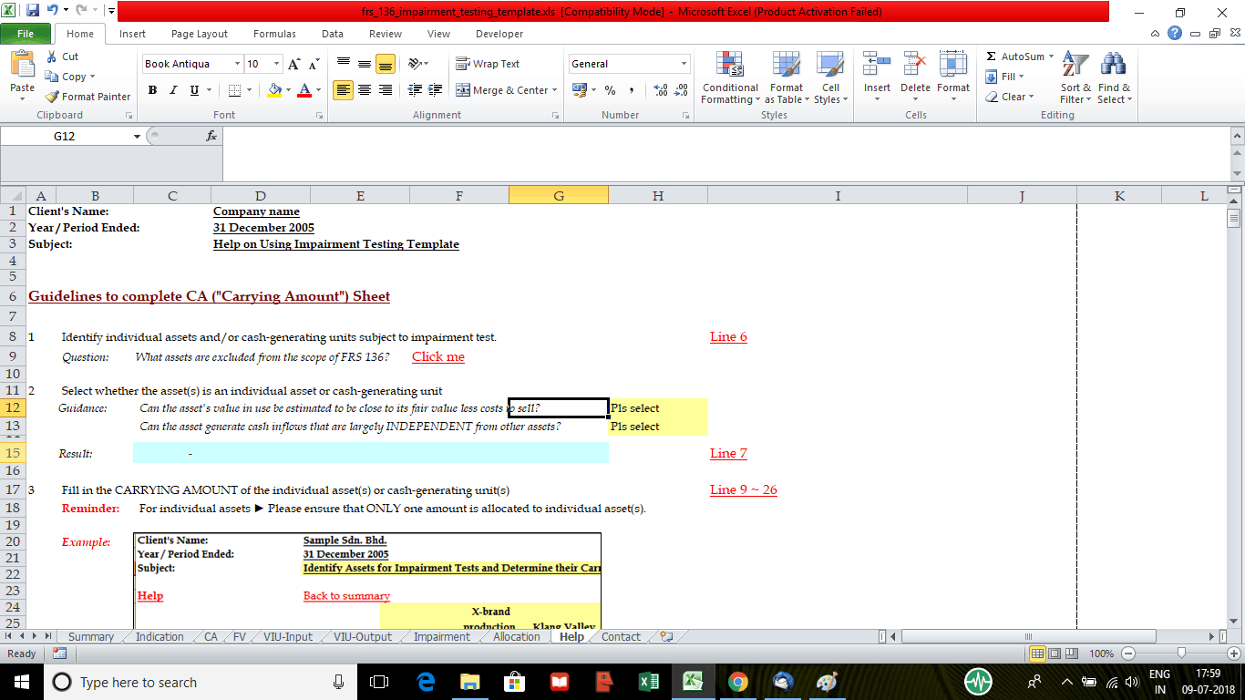The width and height of the screenshot is (1245, 700).
Task: Click 'Back to summary' link in example
Action: click(x=346, y=596)
